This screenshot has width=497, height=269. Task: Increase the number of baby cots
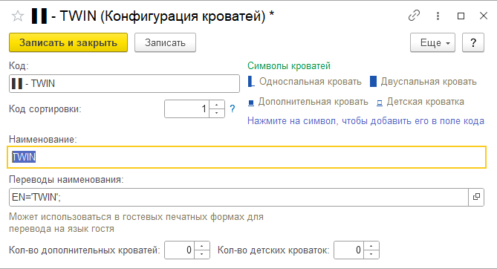click(x=371, y=246)
